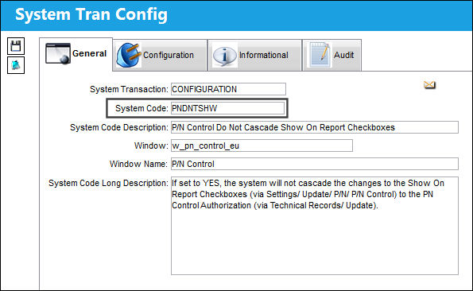The width and height of the screenshot is (473, 291).
Task: Click the notepad pencil Audit icon
Action: click(319, 55)
